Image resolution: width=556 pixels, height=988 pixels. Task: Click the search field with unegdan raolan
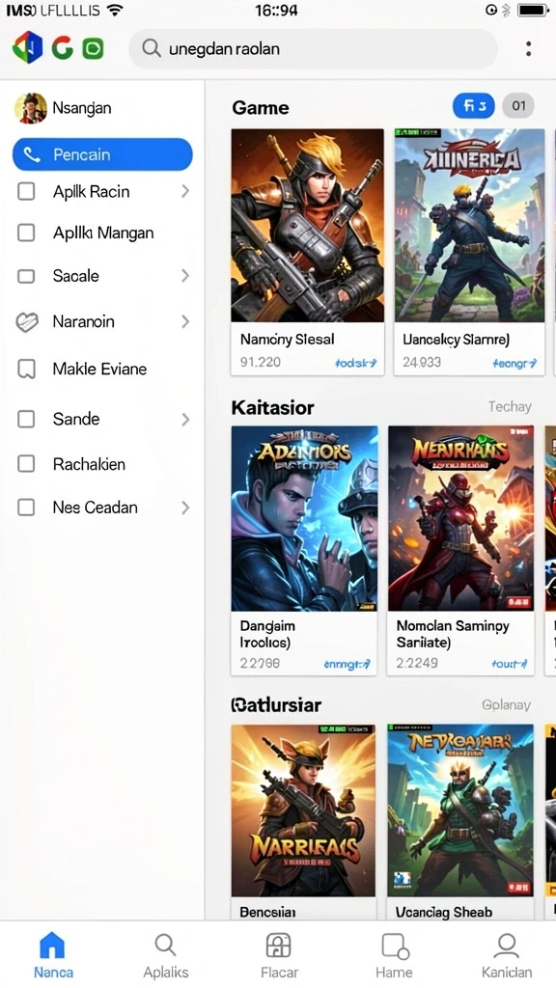coord(313,48)
